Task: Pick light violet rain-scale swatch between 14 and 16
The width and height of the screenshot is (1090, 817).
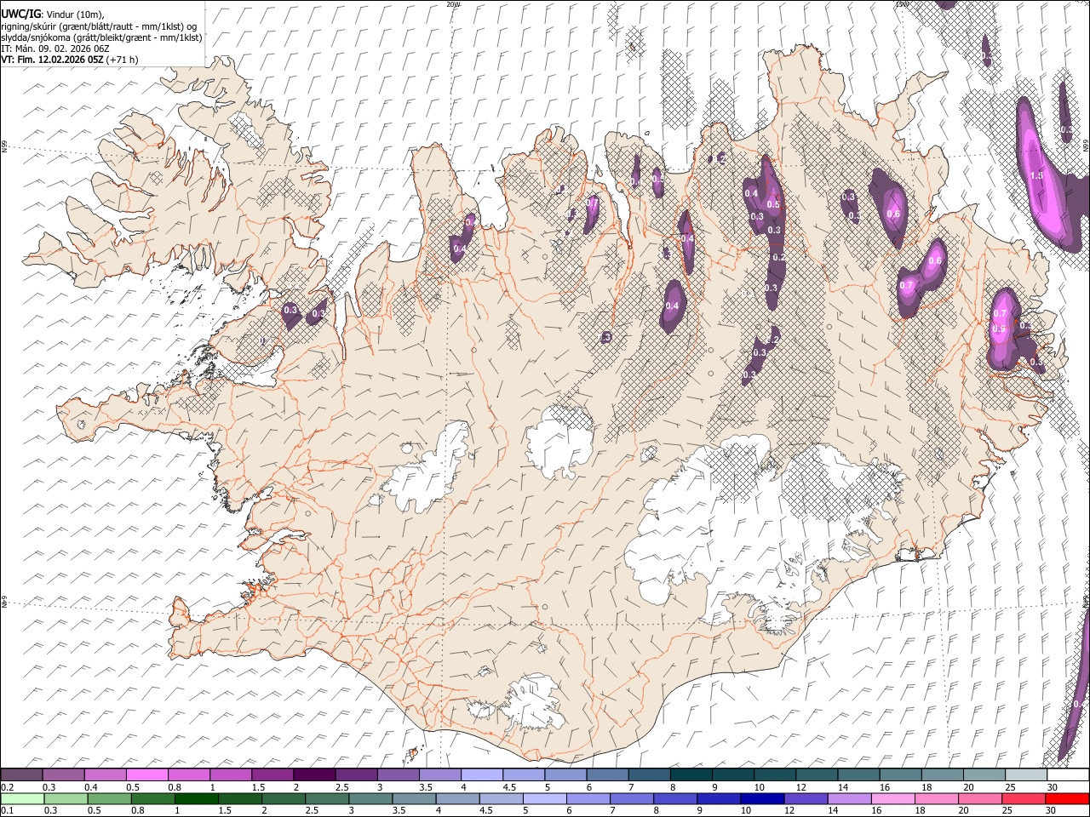Action: [x=848, y=798]
